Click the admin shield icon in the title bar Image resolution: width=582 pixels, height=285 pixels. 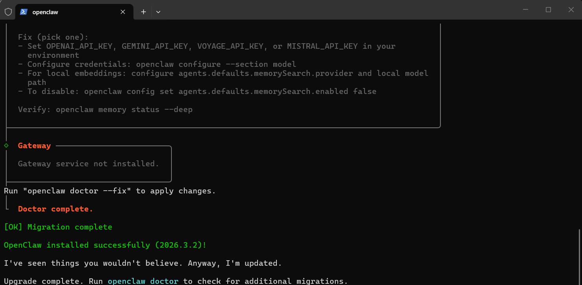point(8,12)
